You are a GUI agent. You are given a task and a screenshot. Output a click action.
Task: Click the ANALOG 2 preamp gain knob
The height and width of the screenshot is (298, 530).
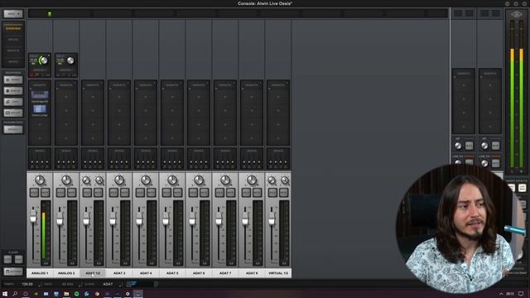point(70,60)
